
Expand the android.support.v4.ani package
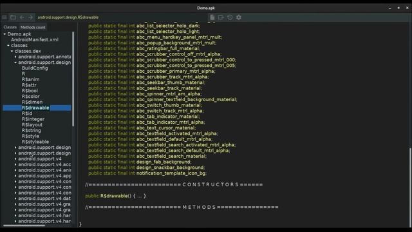[15, 170]
